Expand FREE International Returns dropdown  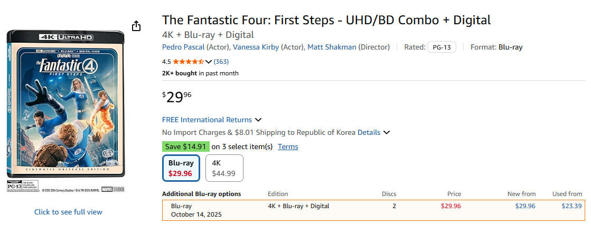[258, 120]
